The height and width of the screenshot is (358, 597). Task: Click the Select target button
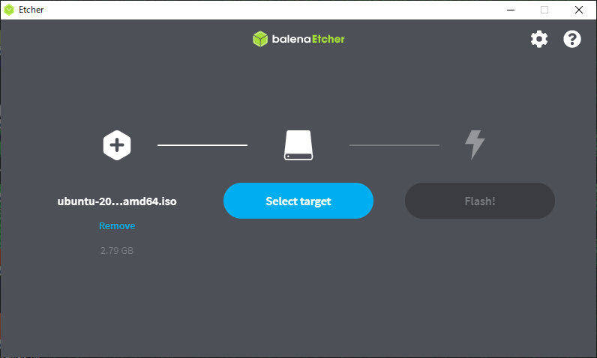pyautogui.click(x=298, y=201)
